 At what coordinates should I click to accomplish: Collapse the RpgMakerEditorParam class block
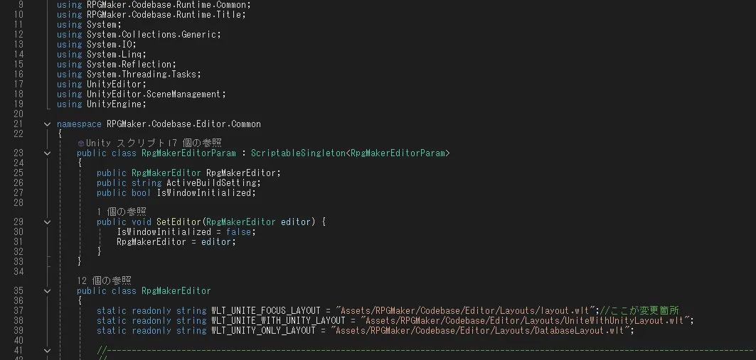[47, 153]
